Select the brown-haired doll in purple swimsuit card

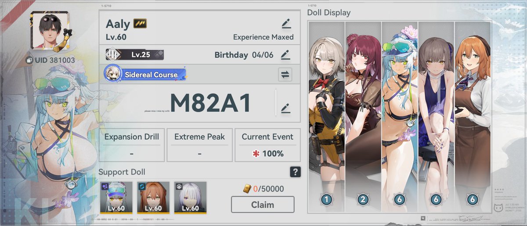click(436, 117)
